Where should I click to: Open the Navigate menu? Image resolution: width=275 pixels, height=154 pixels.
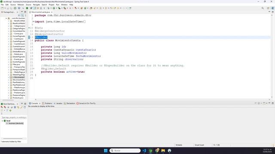[x=37, y=5]
